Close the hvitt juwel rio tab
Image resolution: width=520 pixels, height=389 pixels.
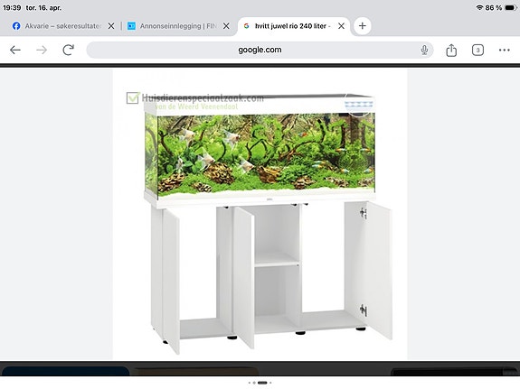(341, 26)
